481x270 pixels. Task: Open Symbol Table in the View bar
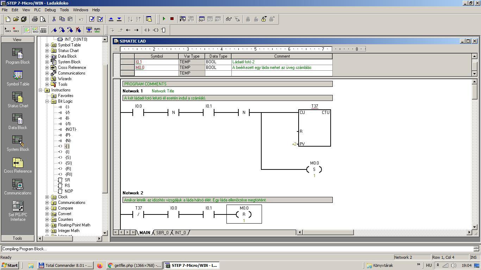tap(18, 78)
